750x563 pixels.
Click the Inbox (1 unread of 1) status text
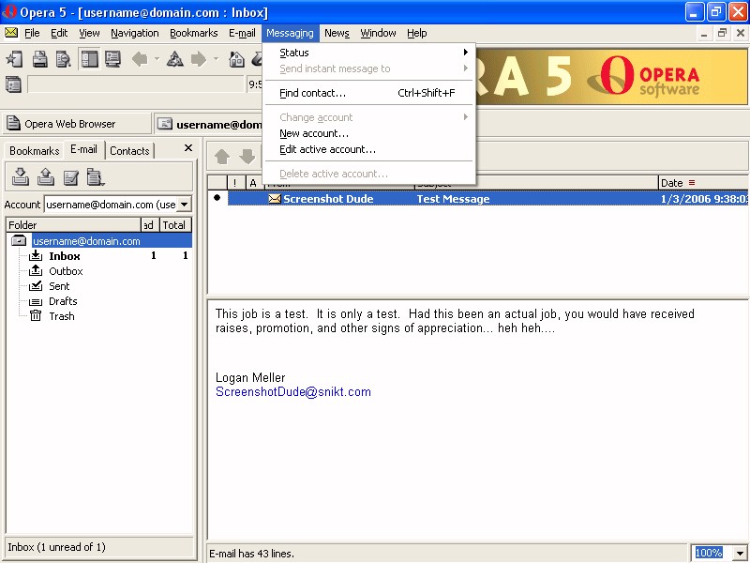[x=56, y=547]
